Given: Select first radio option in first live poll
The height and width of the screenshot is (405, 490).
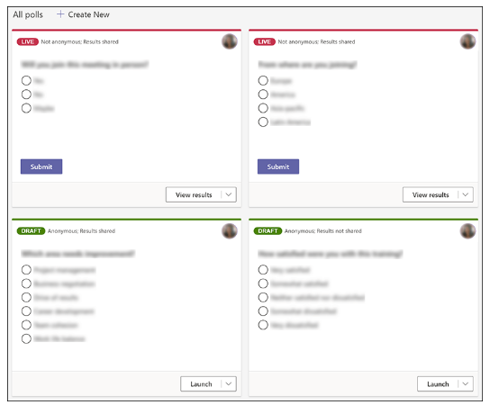Looking at the screenshot, I should [x=26, y=81].
